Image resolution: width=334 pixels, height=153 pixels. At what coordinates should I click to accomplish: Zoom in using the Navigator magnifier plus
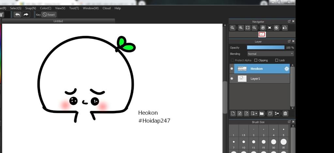point(241,28)
